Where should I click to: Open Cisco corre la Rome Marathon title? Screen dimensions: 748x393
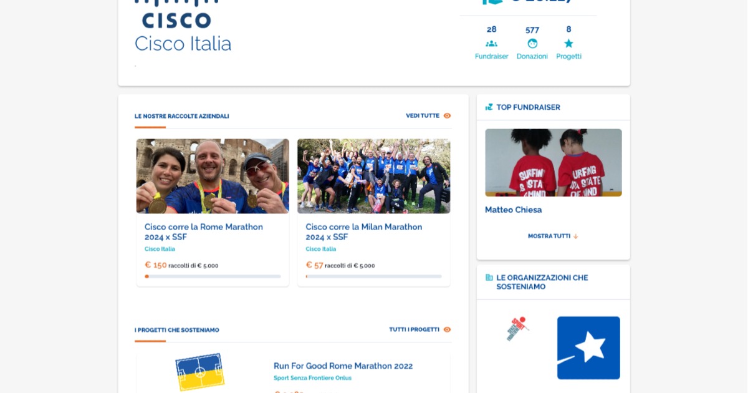204,232
